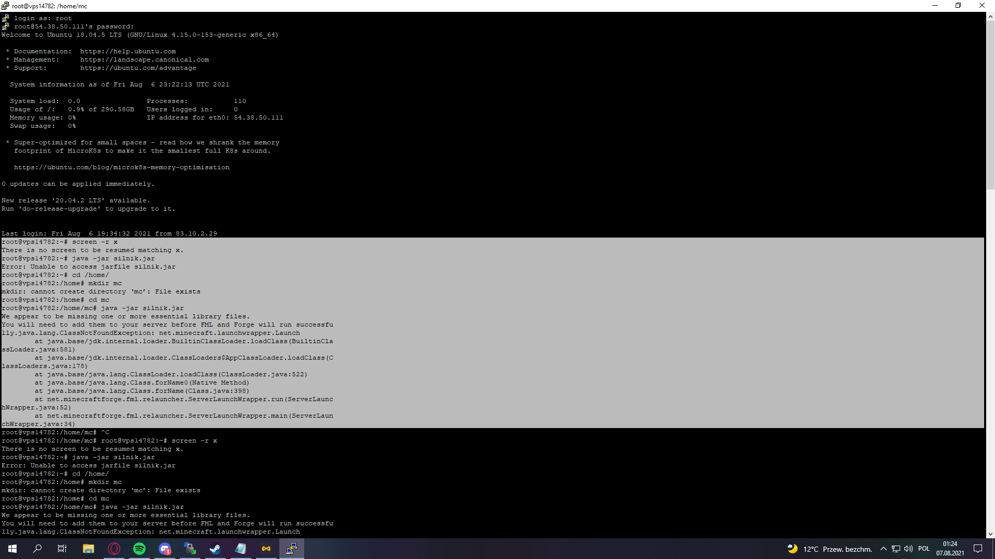The width and height of the screenshot is (995, 559).
Task: Click the terminal scrollbar down arrow
Action: pos(990,534)
